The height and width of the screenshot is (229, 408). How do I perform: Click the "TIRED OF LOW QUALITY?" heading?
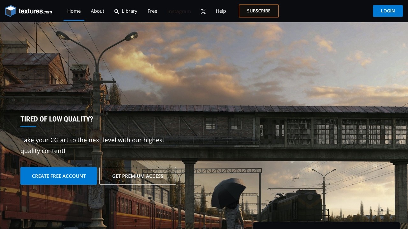(57, 119)
